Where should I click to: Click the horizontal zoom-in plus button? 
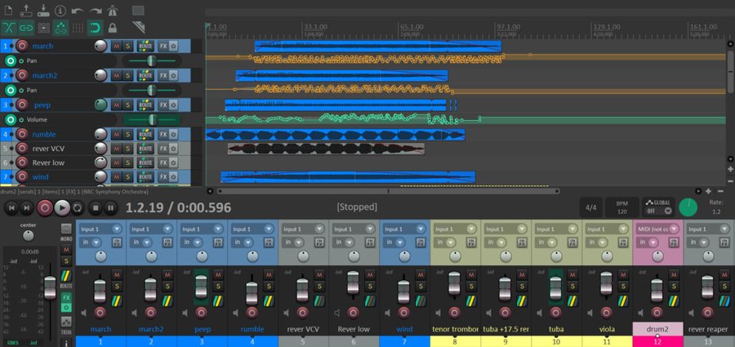(708, 191)
